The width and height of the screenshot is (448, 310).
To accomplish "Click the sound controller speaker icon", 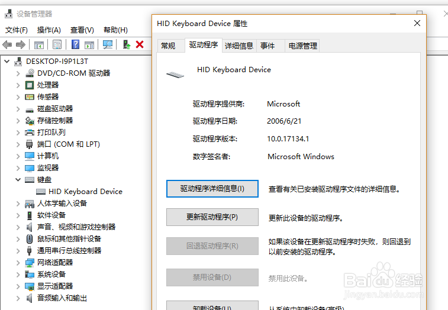I will pos(29,227).
